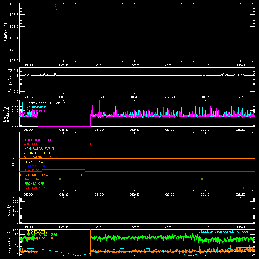
Task: Click the SC_TRANSMITTER flag label
Action: [38, 157]
